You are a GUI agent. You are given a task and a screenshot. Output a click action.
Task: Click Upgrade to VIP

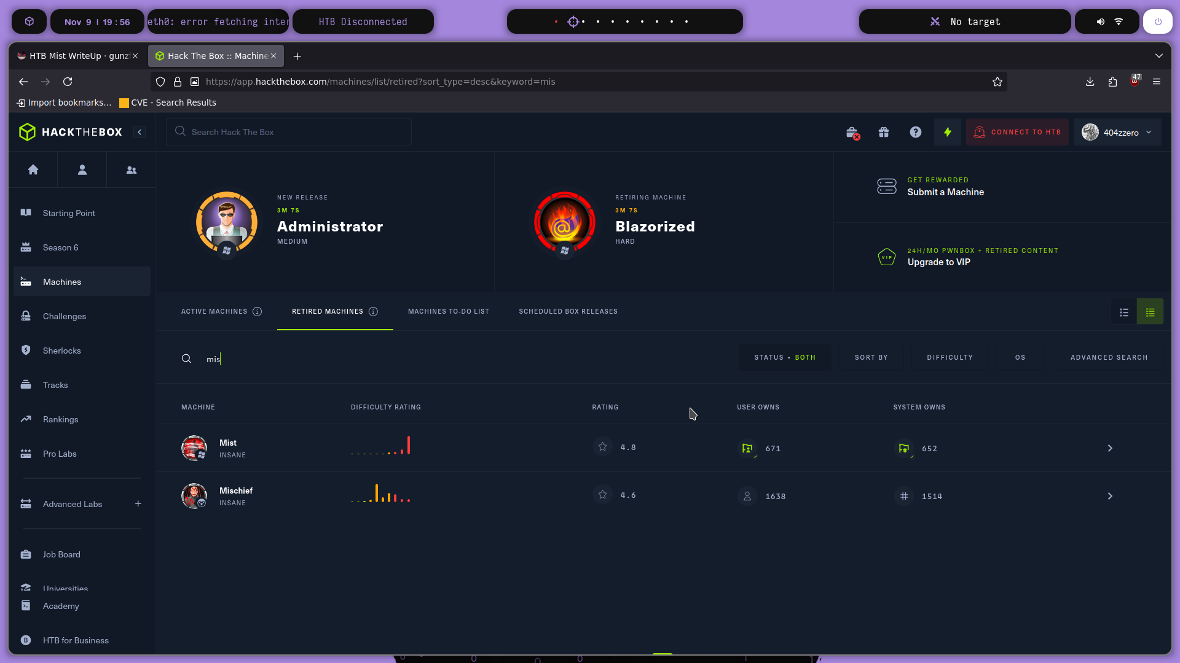(938, 262)
